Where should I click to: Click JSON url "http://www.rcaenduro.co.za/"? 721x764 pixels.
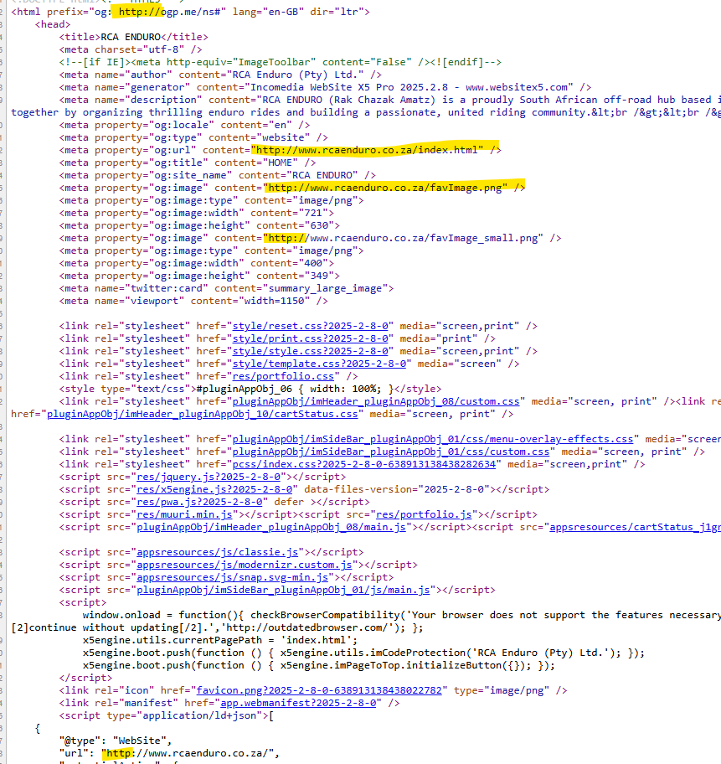188,754
